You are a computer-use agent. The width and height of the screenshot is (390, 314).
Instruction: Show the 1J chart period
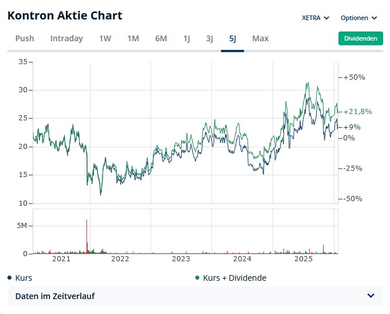[187, 38]
